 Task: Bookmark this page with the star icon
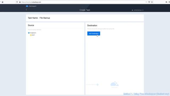(x=152, y=2)
